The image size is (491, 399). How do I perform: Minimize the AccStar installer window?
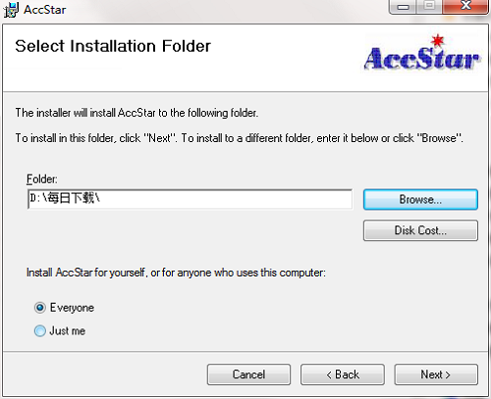click(x=403, y=7)
